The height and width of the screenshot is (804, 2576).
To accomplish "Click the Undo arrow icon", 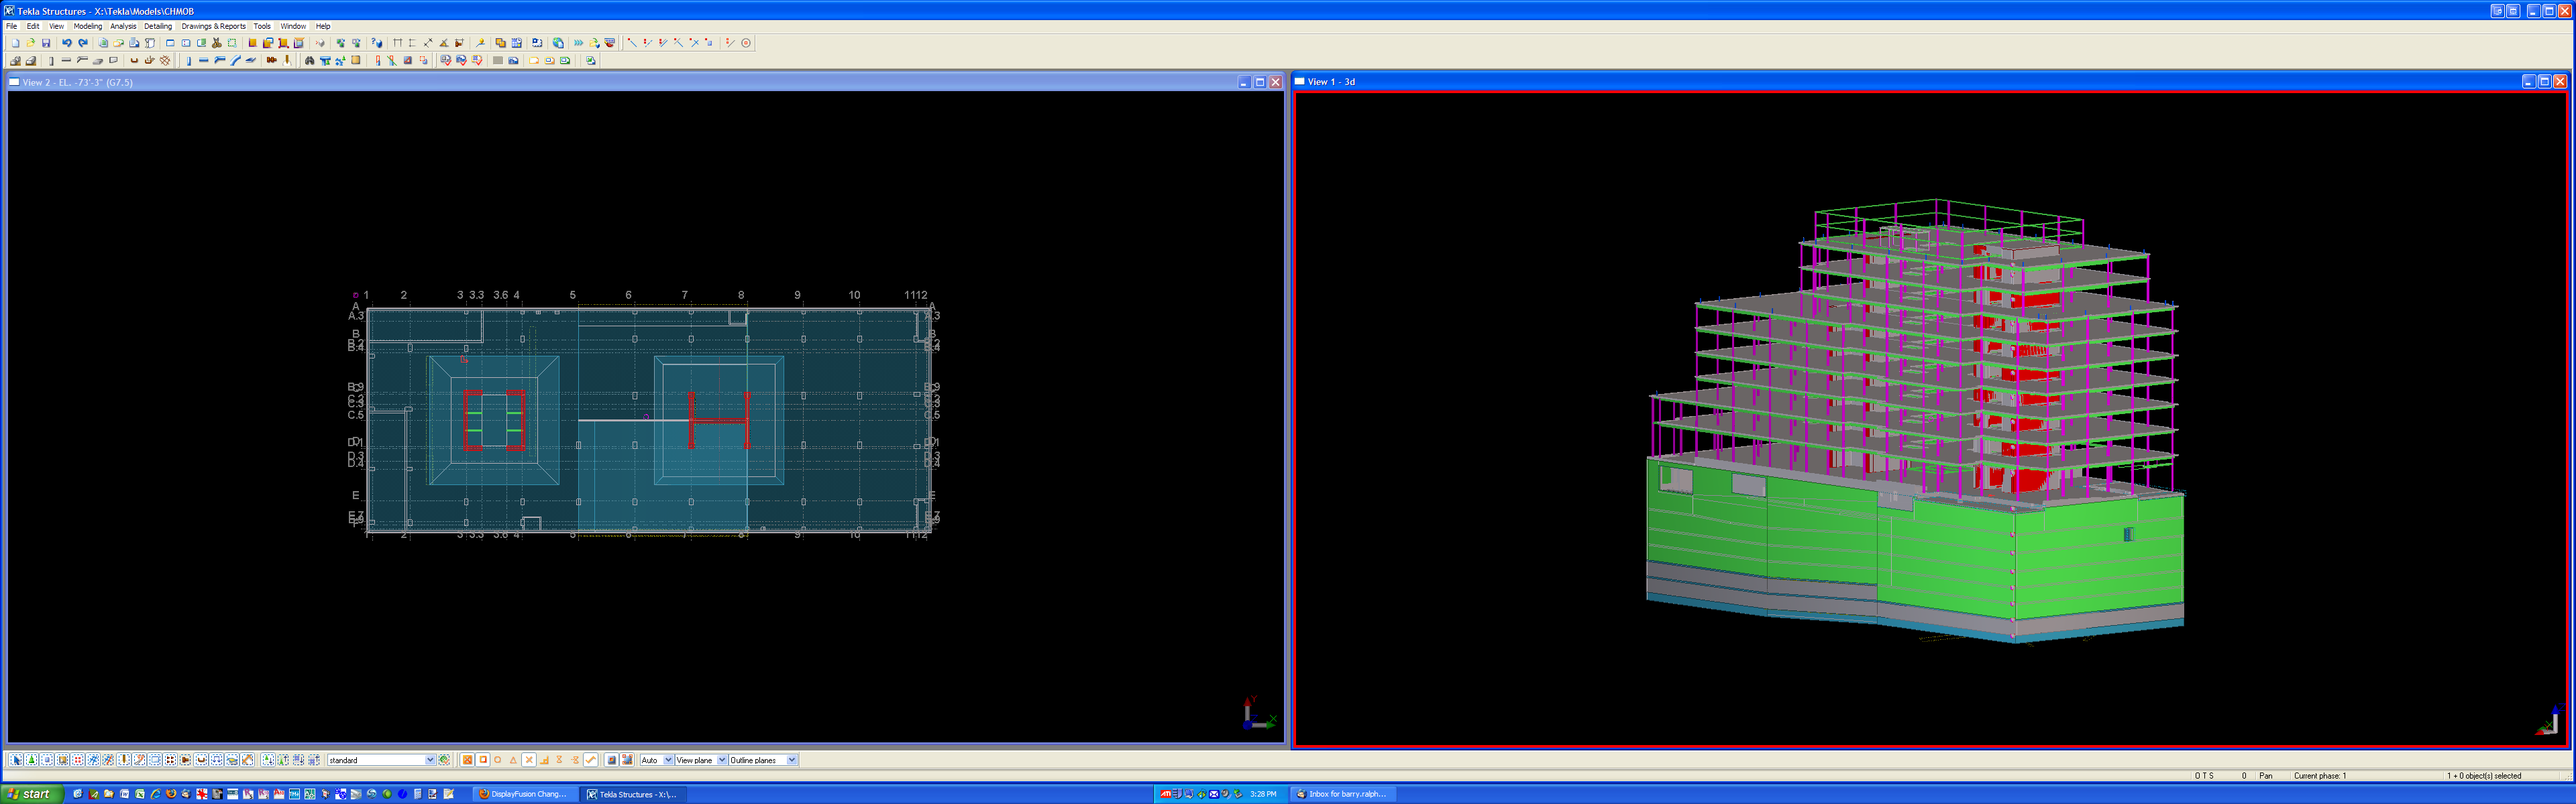I will 66,43.
